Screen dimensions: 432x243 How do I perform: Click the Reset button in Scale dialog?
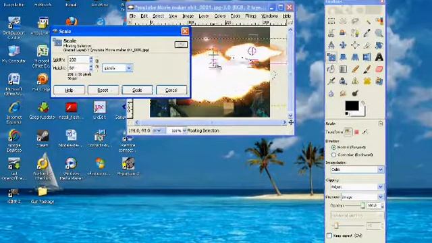pos(103,90)
